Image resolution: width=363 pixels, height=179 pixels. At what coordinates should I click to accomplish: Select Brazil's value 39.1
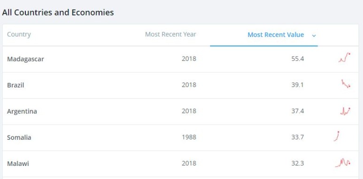pos(298,85)
